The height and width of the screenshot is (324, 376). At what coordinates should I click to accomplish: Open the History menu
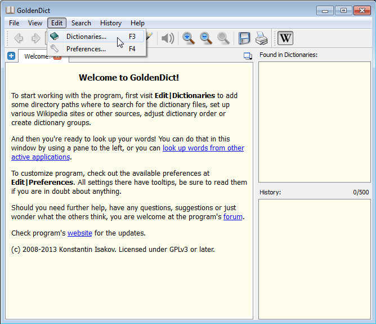click(111, 23)
